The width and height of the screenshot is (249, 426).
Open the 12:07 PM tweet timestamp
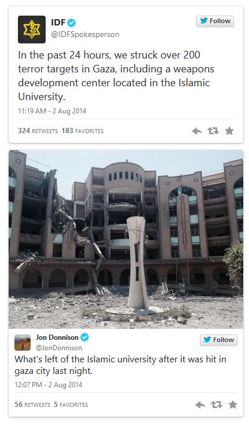49,385
